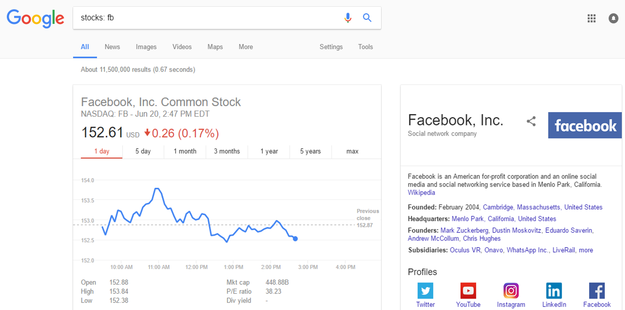Click the share icon beside Facebook, Inc.
The height and width of the screenshot is (310, 625).
click(531, 122)
